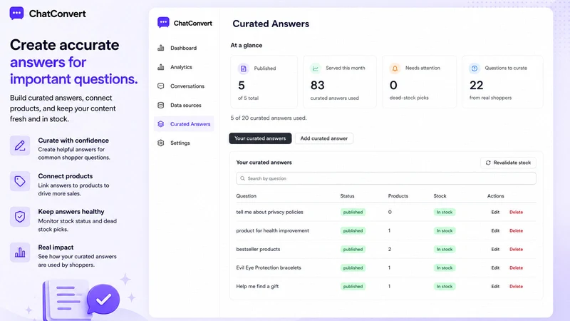The width and height of the screenshot is (570, 321).
Task: Click the shield icon beside Keep answers healthy
Action: click(x=20, y=217)
